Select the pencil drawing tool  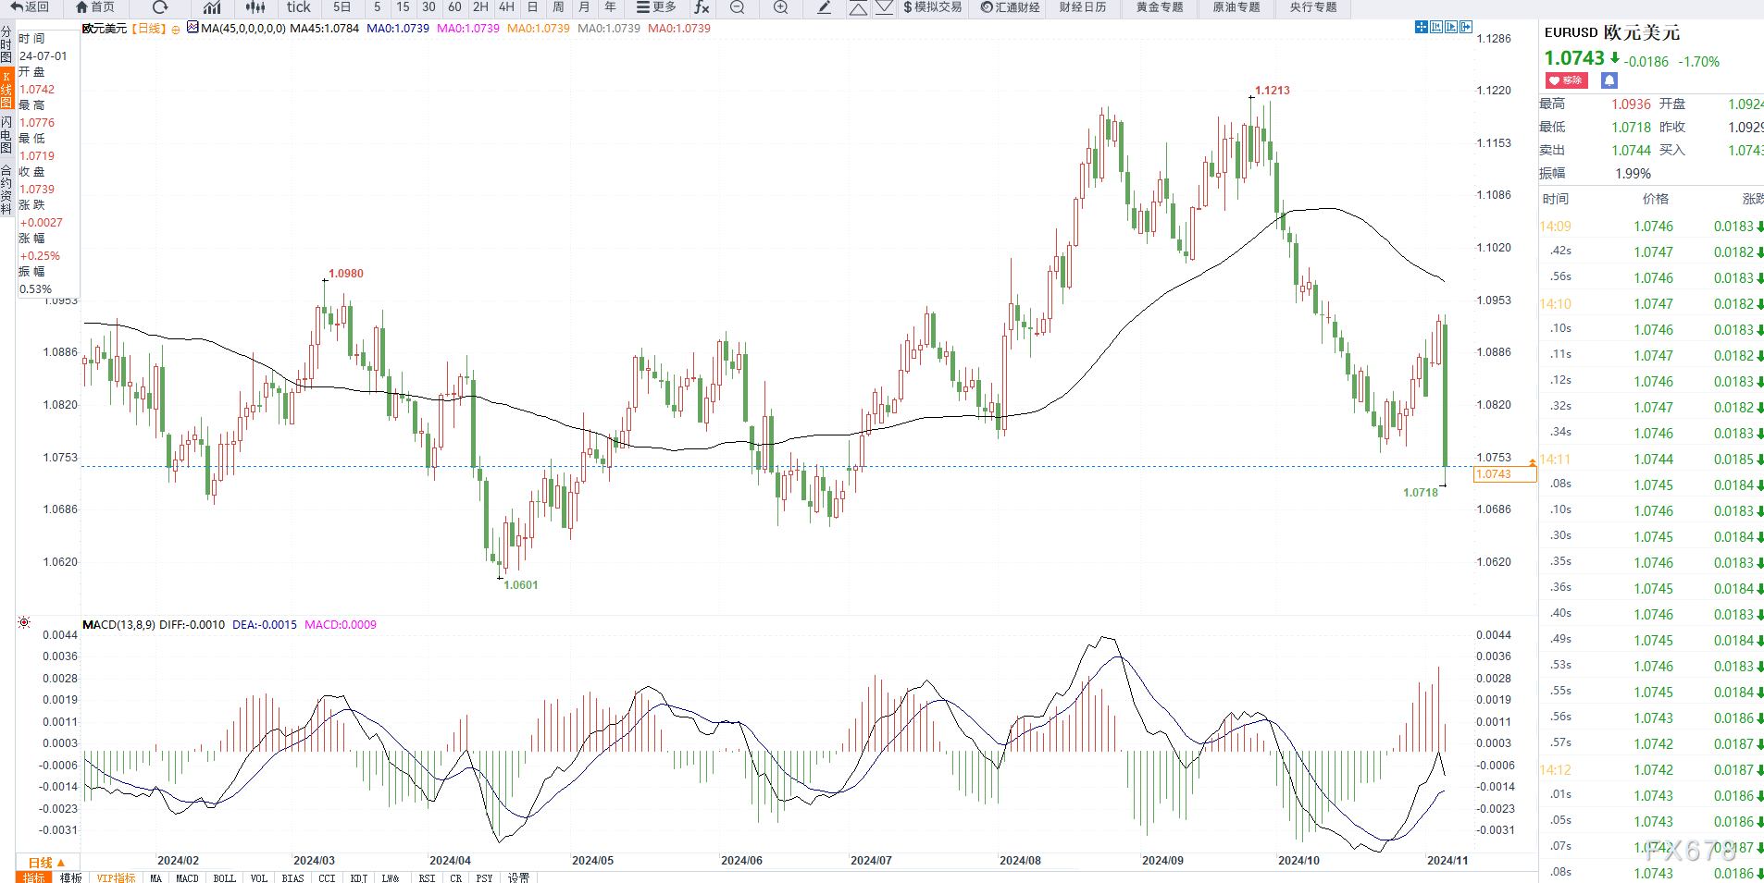pyautogui.click(x=824, y=7)
